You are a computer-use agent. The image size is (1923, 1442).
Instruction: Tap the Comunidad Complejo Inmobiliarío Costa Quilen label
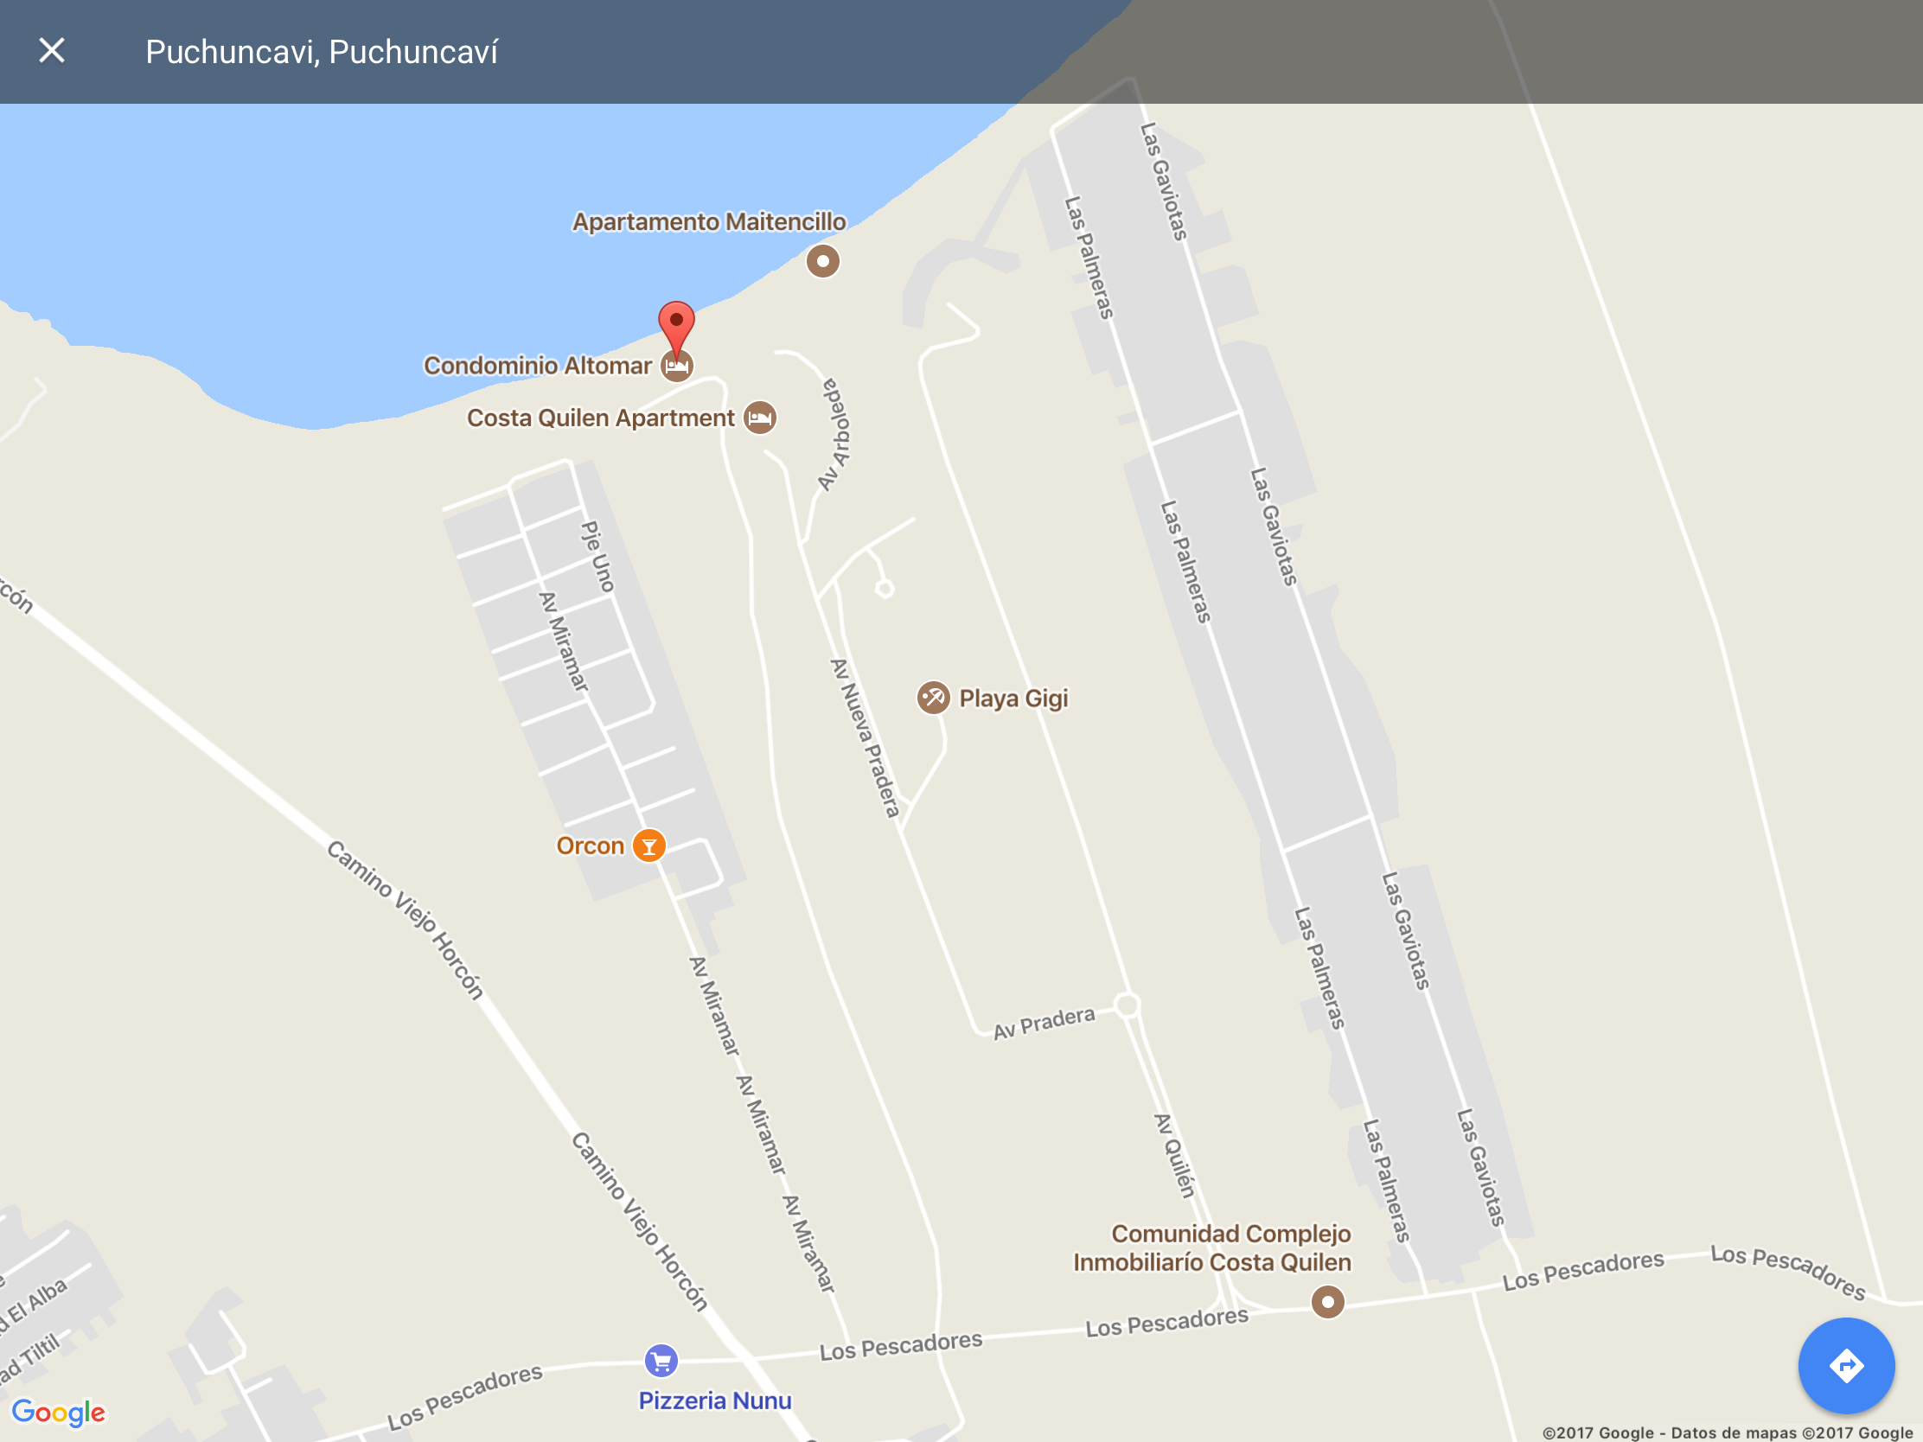tap(1213, 1248)
